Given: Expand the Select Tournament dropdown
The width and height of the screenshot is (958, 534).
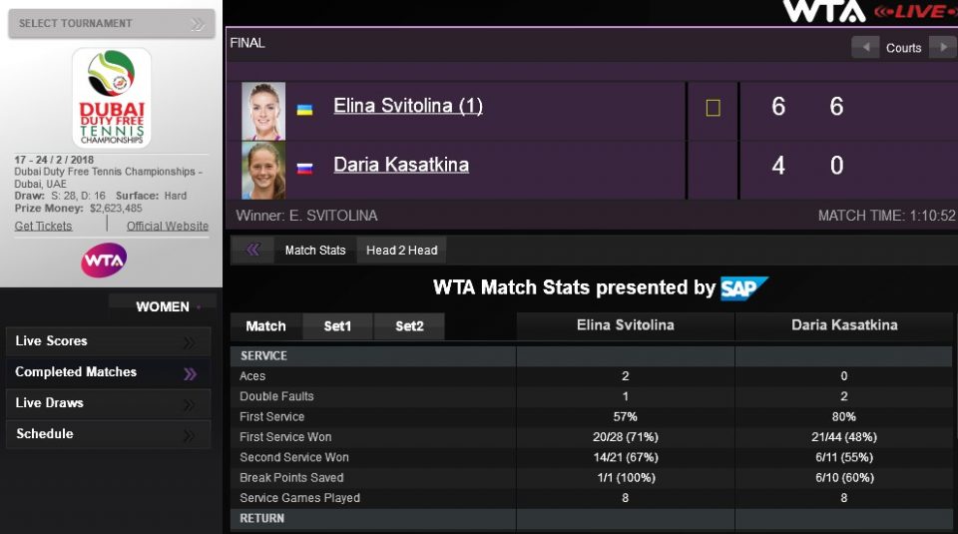Looking at the screenshot, I should tap(199, 23).
